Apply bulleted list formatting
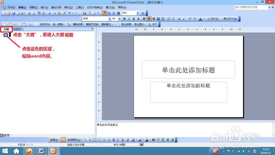Viewport: 275px width, 155px height. coord(174,19)
